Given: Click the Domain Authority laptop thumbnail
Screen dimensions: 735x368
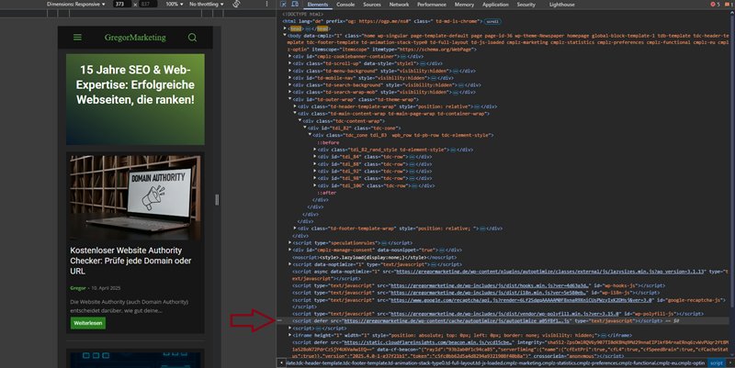Looking at the screenshot, I should coord(135,197).
